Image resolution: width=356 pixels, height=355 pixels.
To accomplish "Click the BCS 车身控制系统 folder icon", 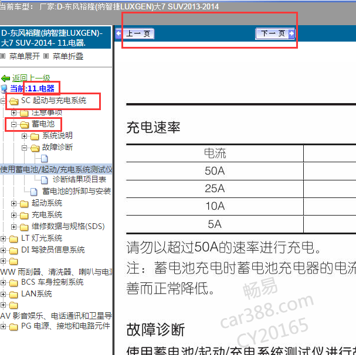I will (x=13, y=283).
